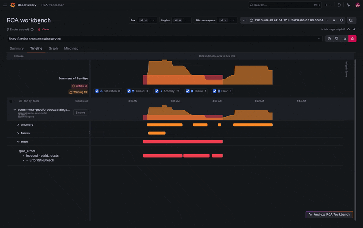Click the ErrorRatioBreach item
The height and width of the screenshot is (228, 363).
[42, 160]
